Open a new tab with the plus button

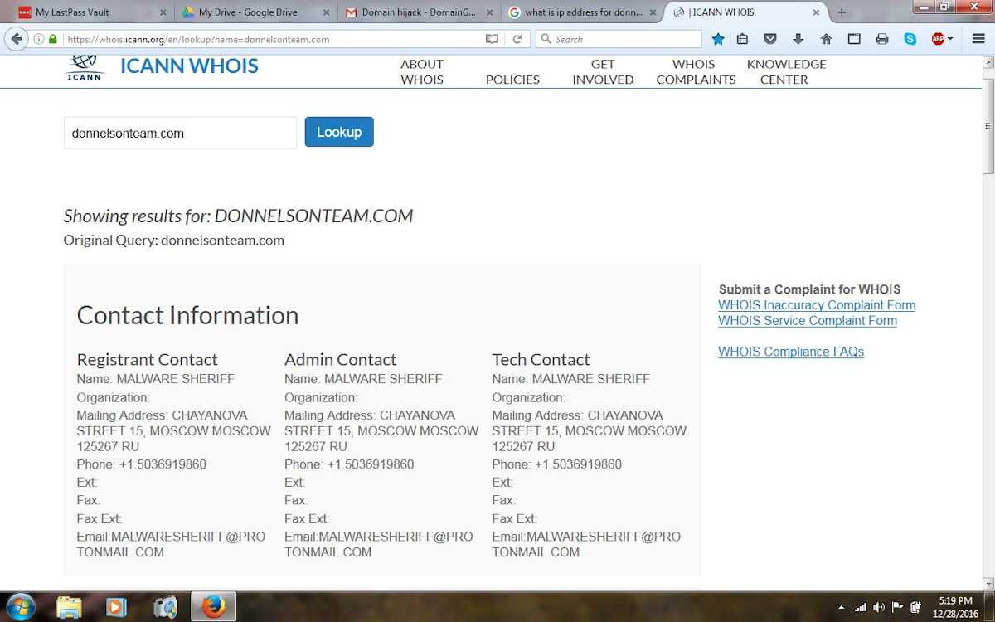[842, 12]
